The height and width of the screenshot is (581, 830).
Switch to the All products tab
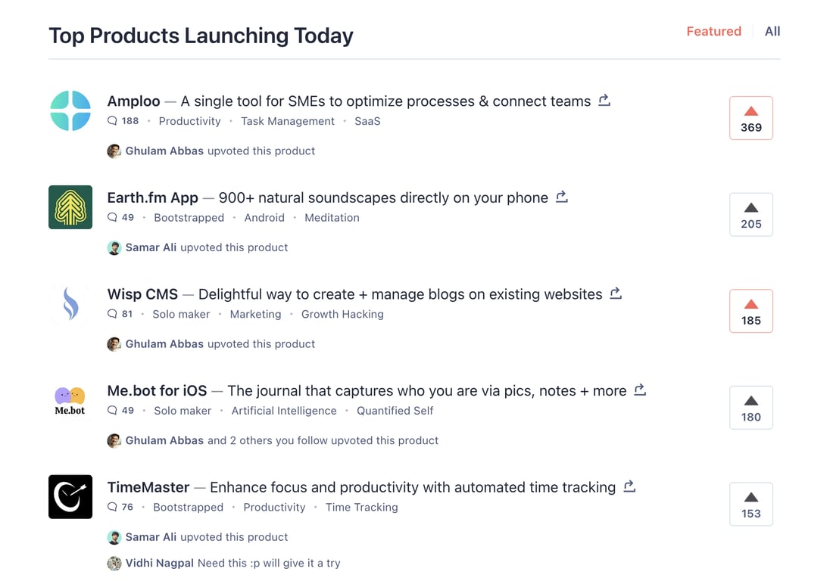(772, 31)
